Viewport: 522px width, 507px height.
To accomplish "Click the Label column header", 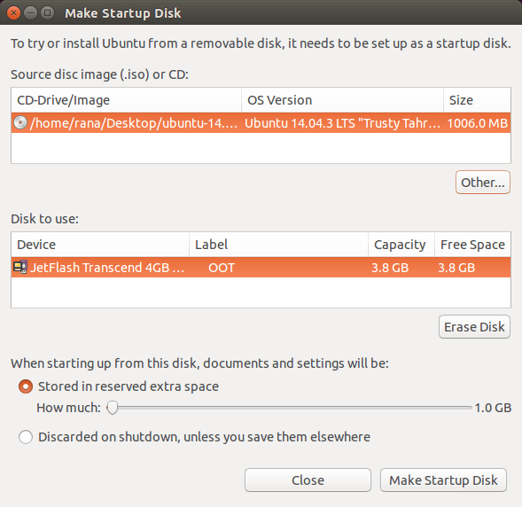I will [x=278, y=245].
